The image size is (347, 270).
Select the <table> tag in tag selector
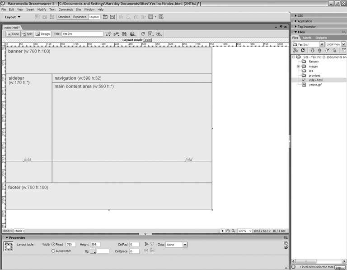coord(19,231)
